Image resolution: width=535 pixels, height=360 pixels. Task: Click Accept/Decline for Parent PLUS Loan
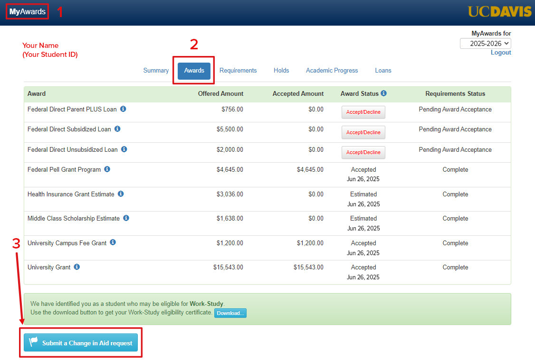pos(363,112)
